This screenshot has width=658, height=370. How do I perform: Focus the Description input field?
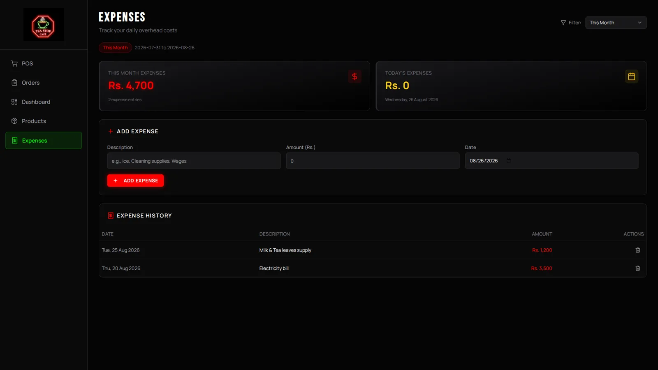pyautogui.click(x=194, y=161)
